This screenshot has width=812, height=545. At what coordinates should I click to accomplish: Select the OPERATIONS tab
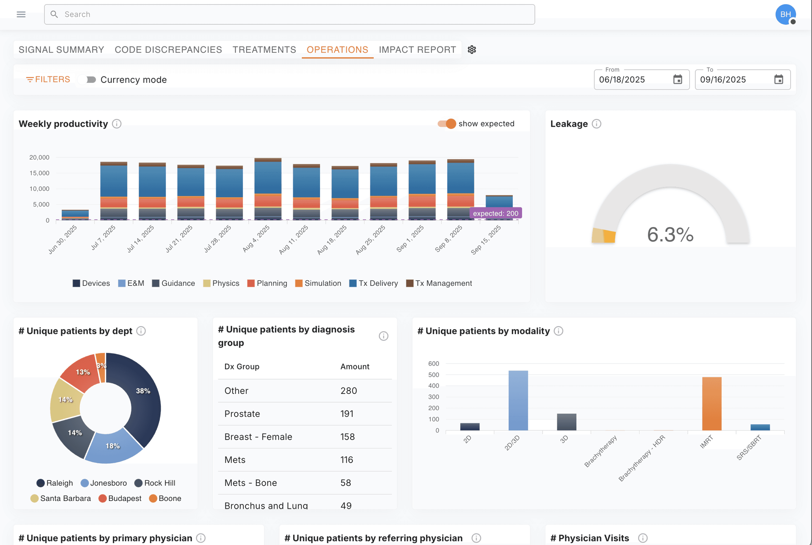click(337, 50)
